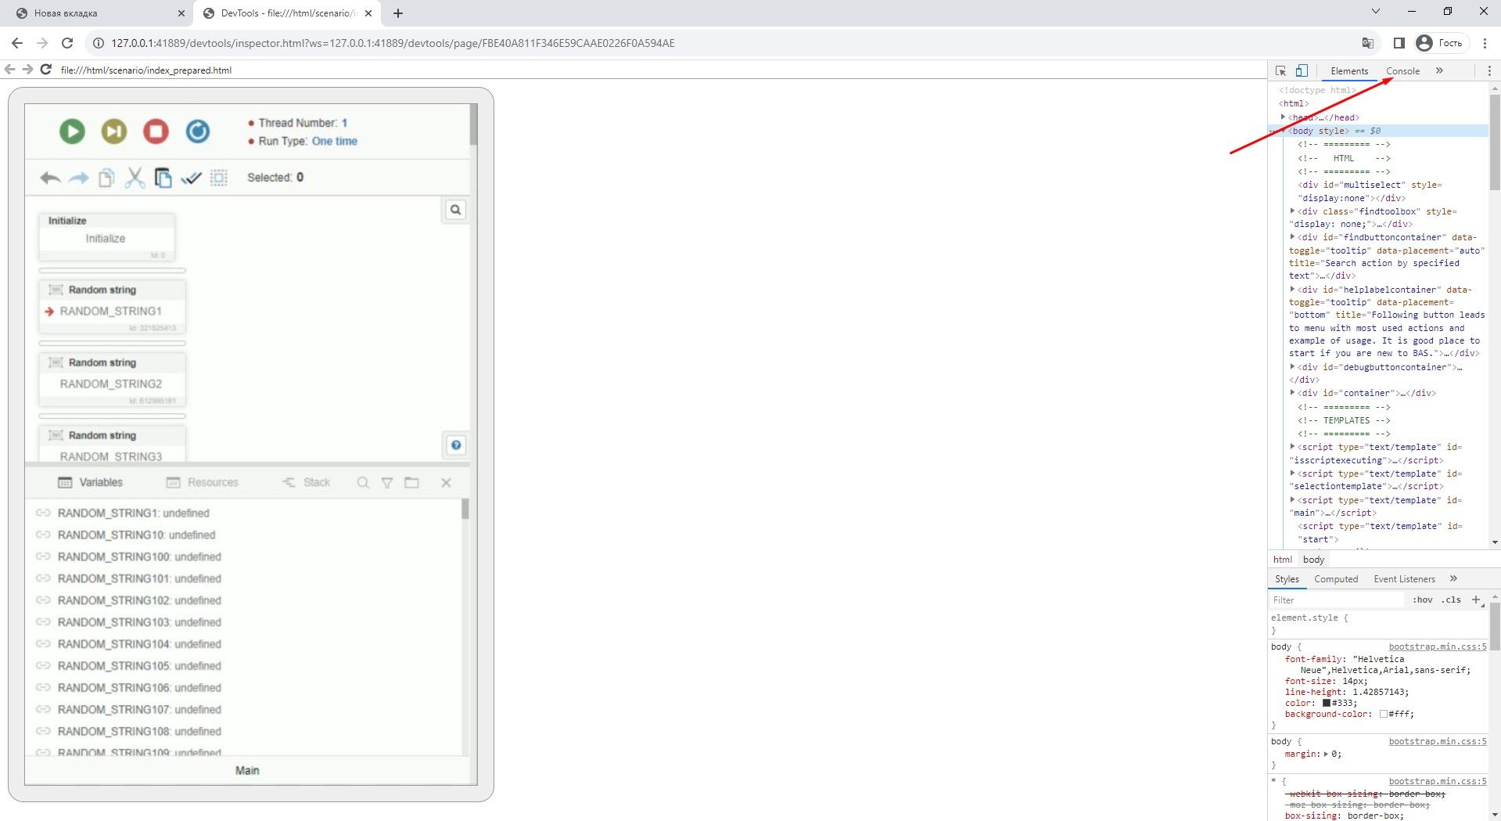Click the scissors cut icon
Viewport: 1501px width, 821px height.
(x=135, y=178)
